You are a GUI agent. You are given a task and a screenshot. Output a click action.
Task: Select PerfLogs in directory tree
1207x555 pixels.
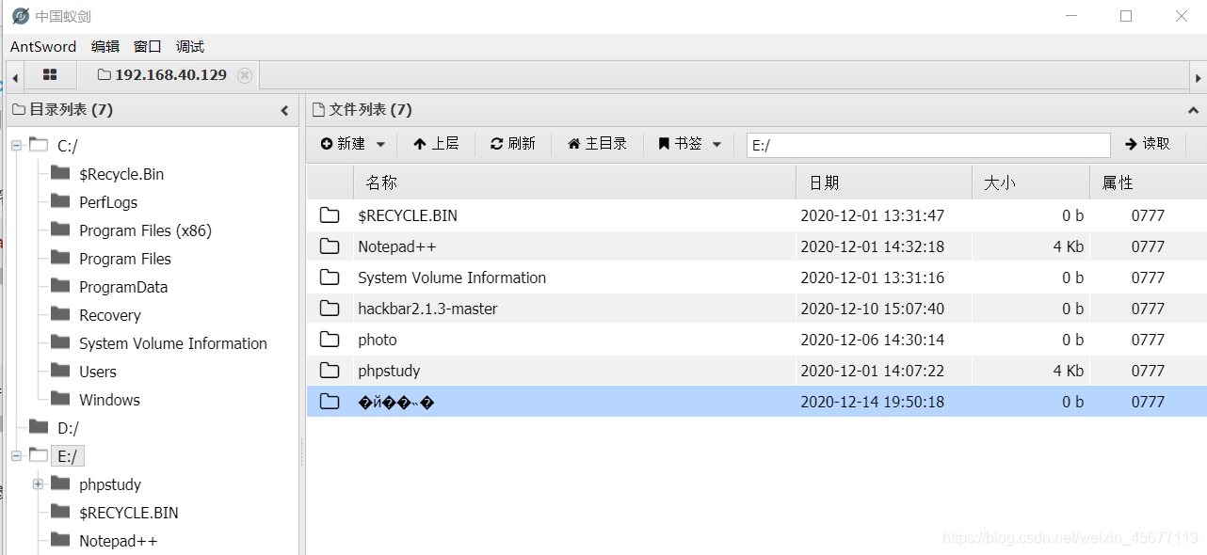(x=108, y=202)
